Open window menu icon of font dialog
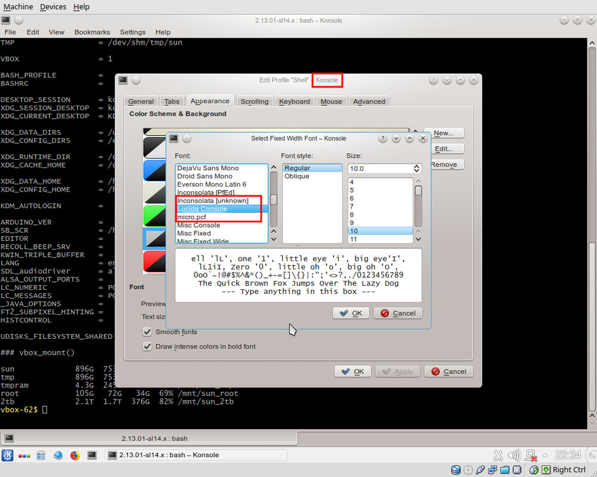The width and height of the screenshot is (597, 477). click(x=174, y=138)
